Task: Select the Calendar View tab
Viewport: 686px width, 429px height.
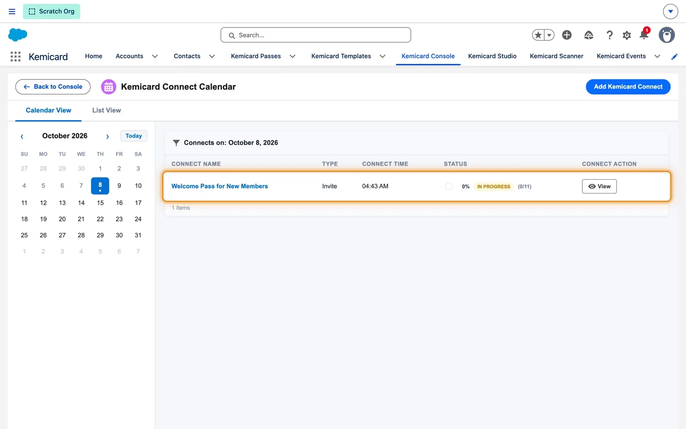Action: click(48, 110)
